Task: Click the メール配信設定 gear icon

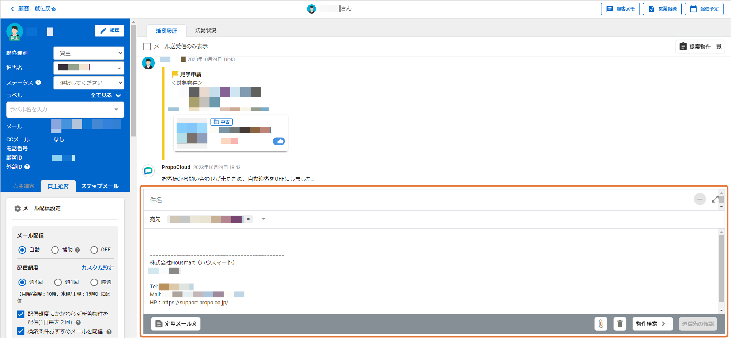Action: (18, 208)
